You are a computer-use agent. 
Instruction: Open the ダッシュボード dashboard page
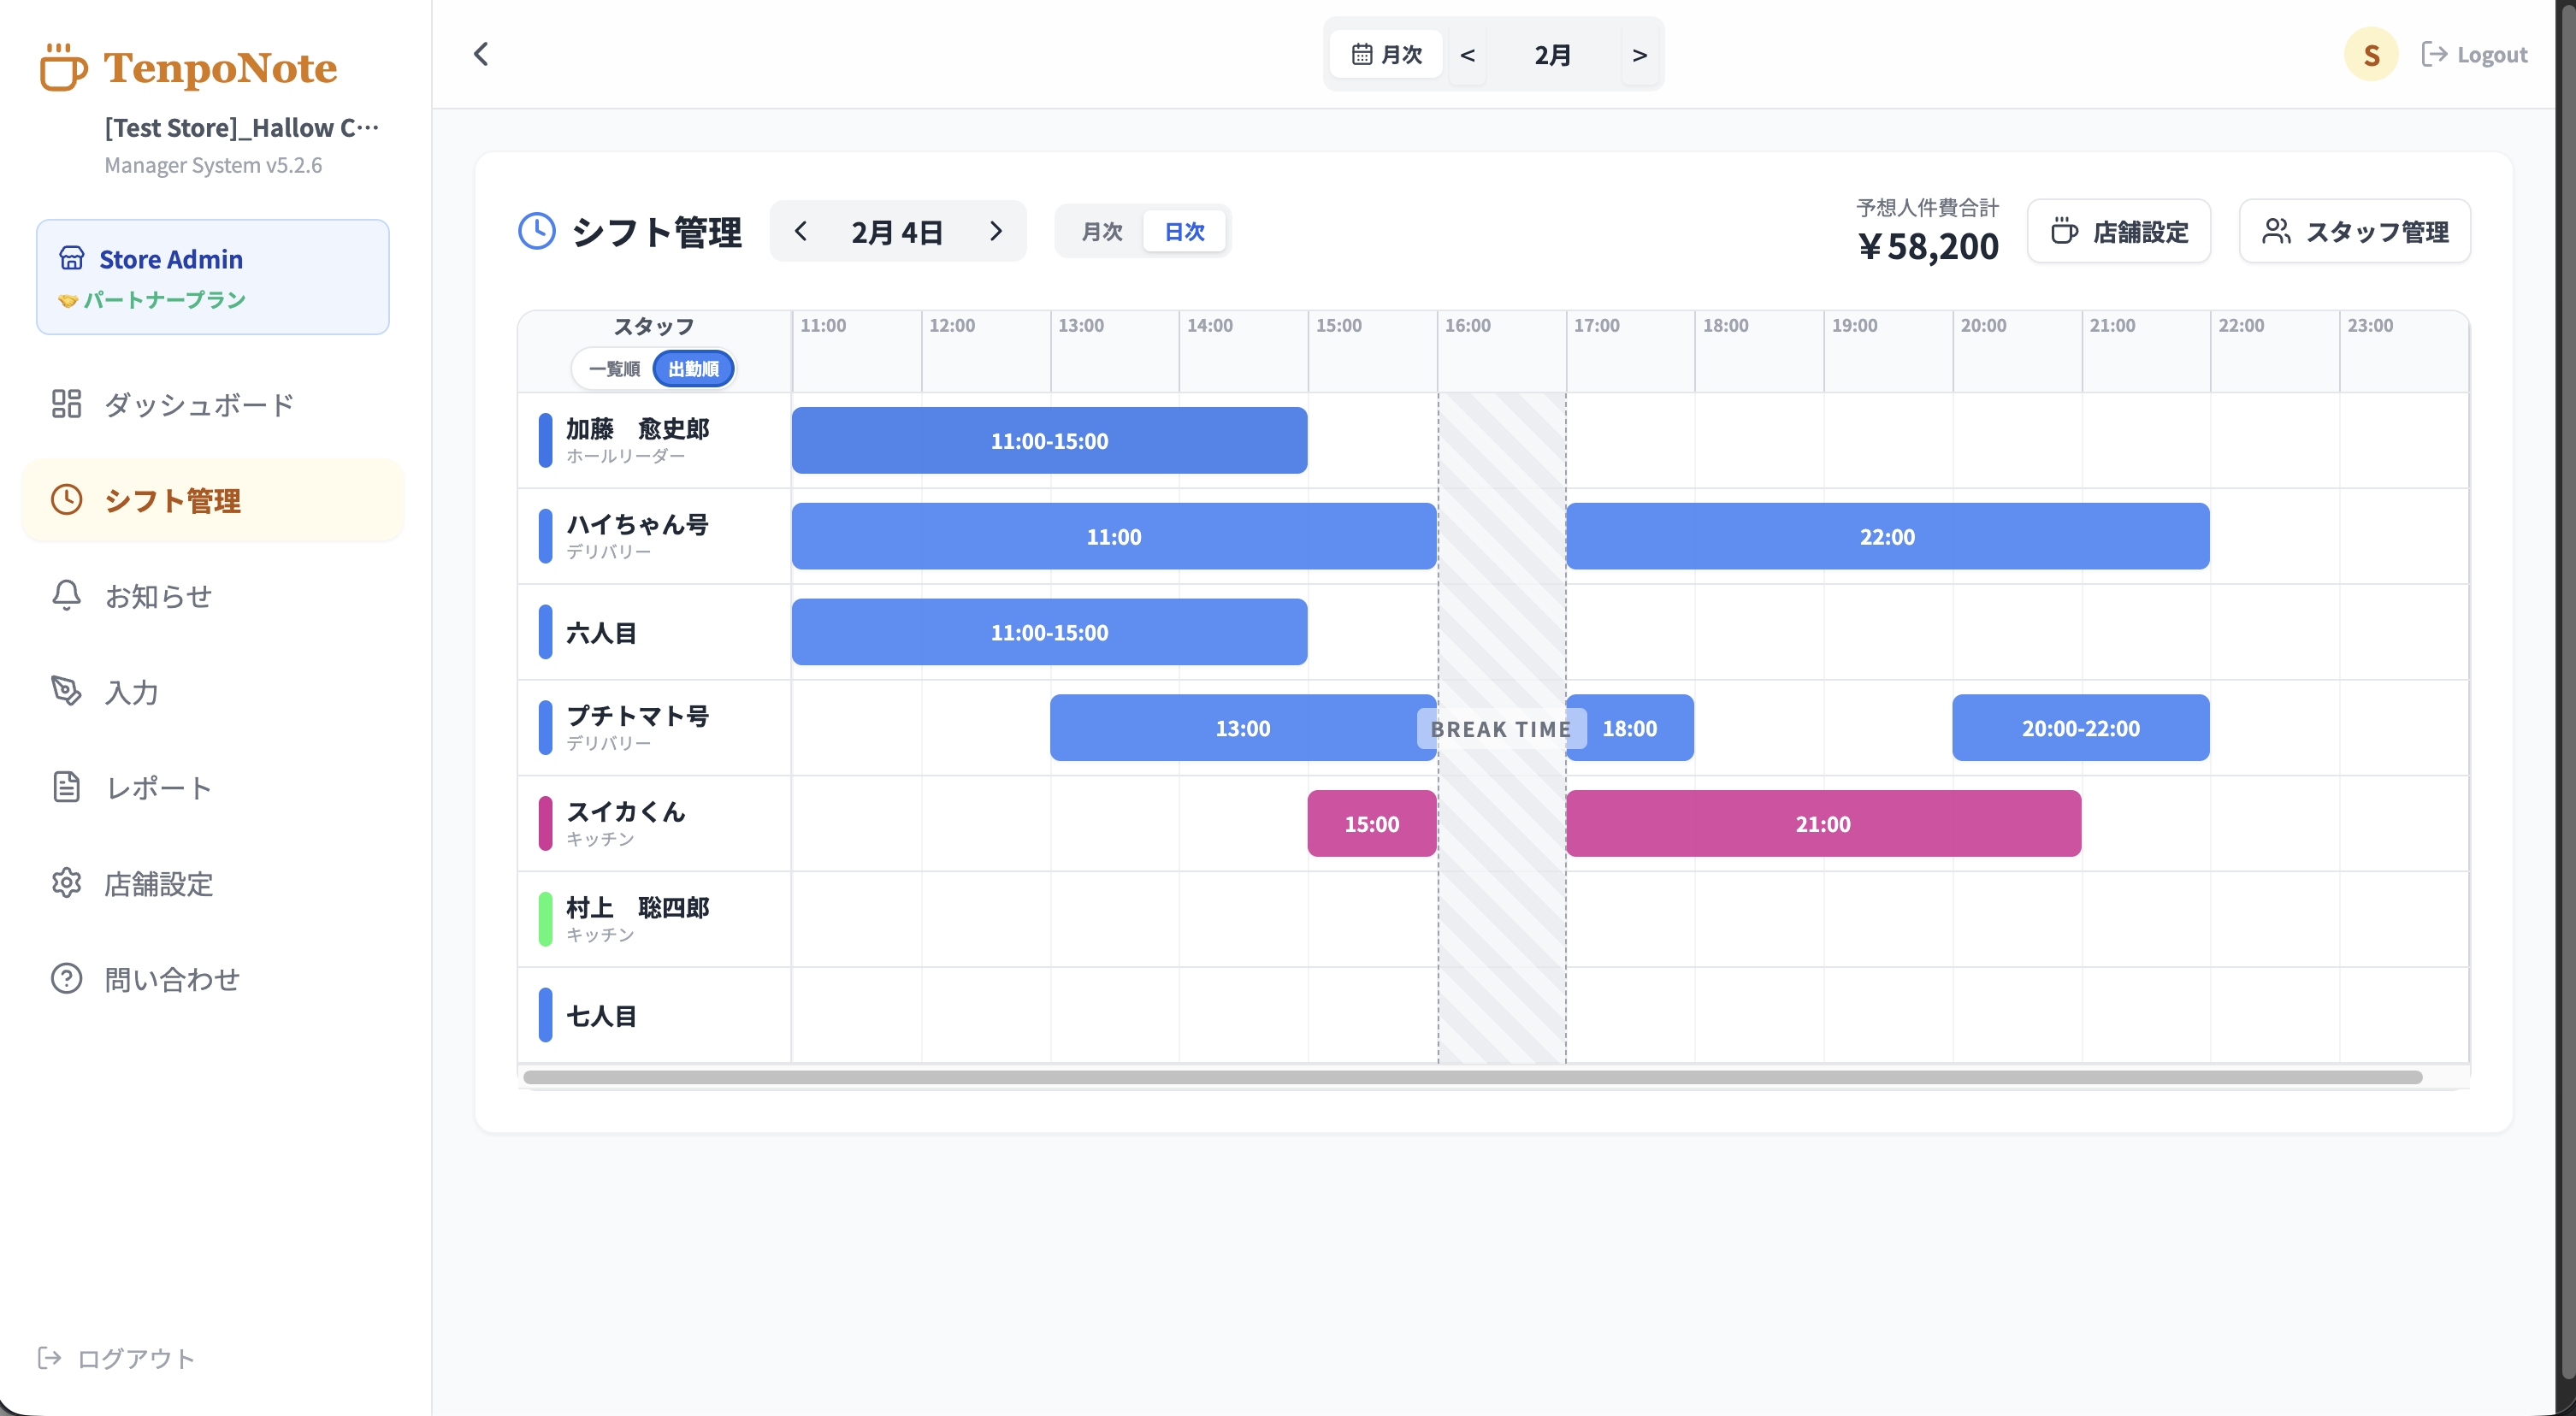click(x=212, y=404)
